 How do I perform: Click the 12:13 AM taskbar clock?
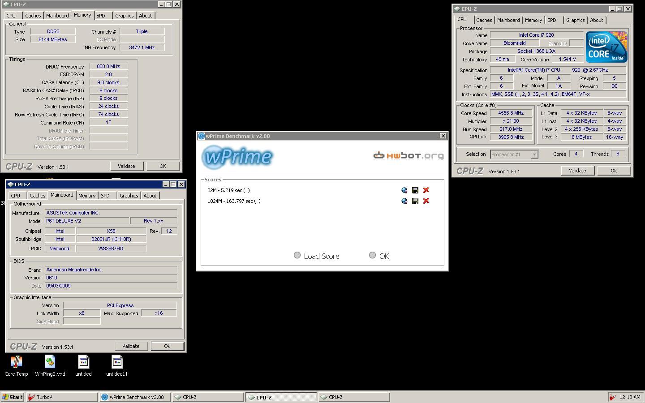(x=630, y=397)
